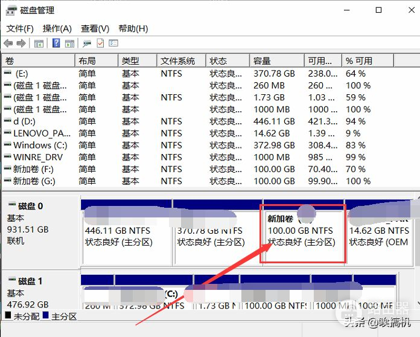The height and width of the screenshot is (337, 420).
Task: Click the 260 MB capacity cell
Action: coord(269,86)
